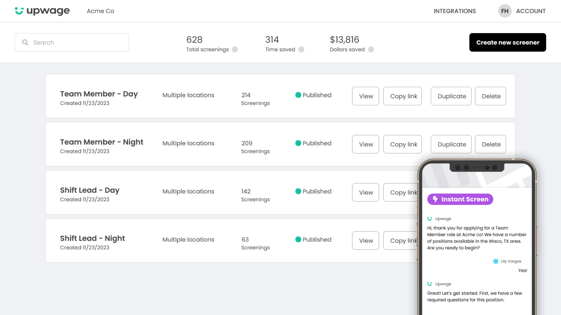View the Team Member - Day screener
The image size is (561, 315).
click(365, 96)
